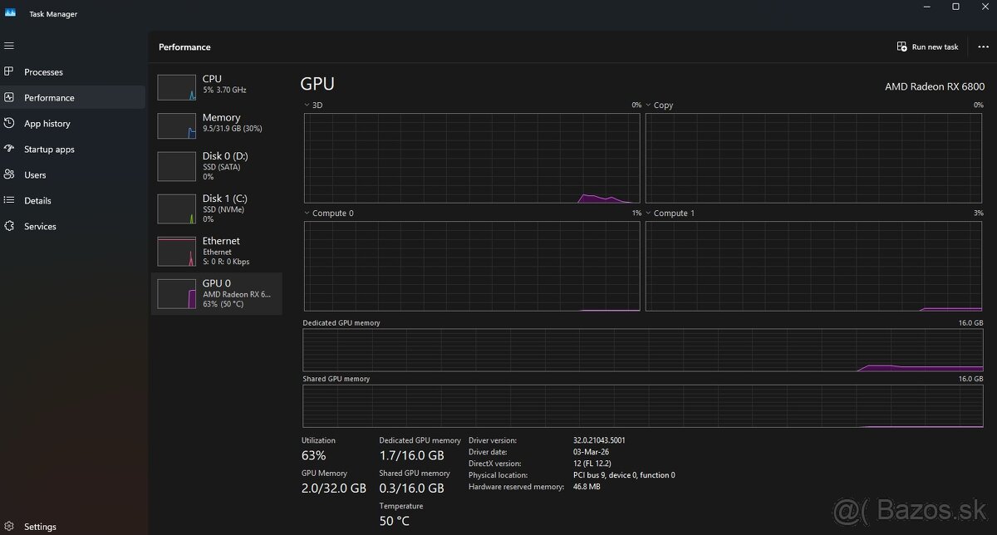Click the App history clock icon
997x535 pixels.
pyautogui.click(x=9, y=123)
